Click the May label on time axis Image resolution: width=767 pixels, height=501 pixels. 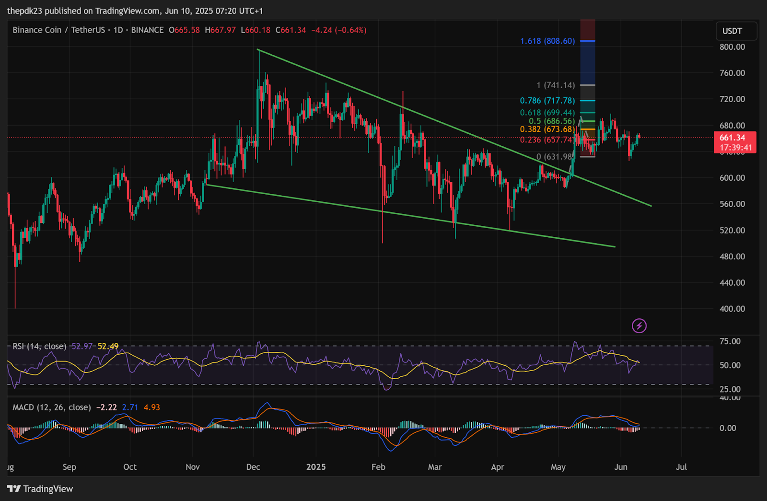coord(558,467)
